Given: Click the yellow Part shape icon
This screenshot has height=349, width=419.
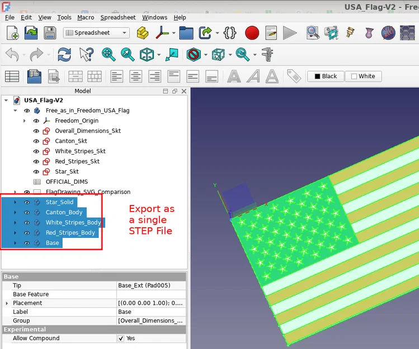Looking at the screenshot, I should point(143,33).
